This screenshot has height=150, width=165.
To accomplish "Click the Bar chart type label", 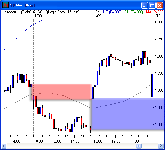I will coord(98,12).
